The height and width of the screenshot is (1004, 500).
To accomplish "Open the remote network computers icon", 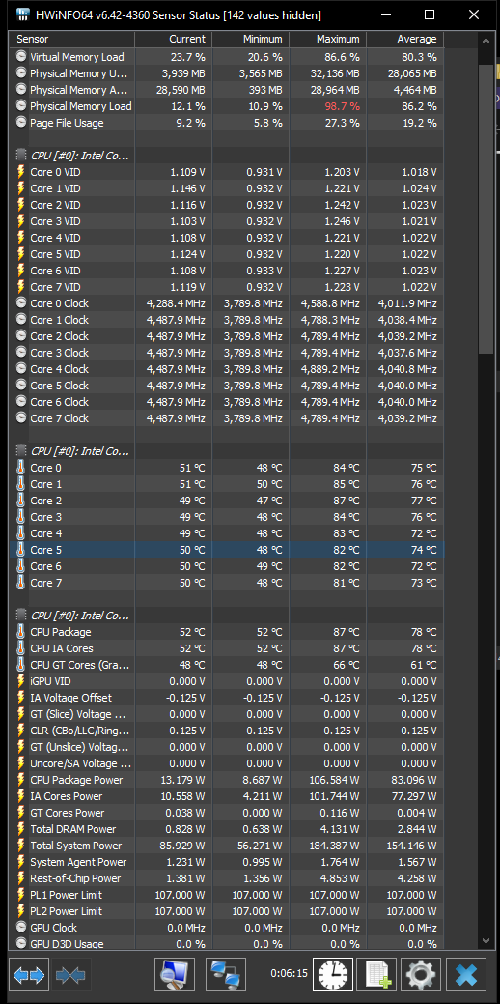I will tap(226, 975).
